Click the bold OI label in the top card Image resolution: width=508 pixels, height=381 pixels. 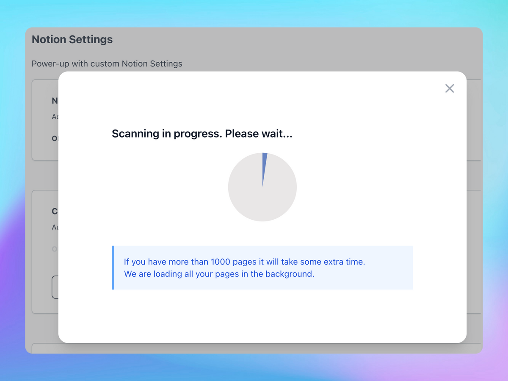pyautogui.click(x=54, y=138)
